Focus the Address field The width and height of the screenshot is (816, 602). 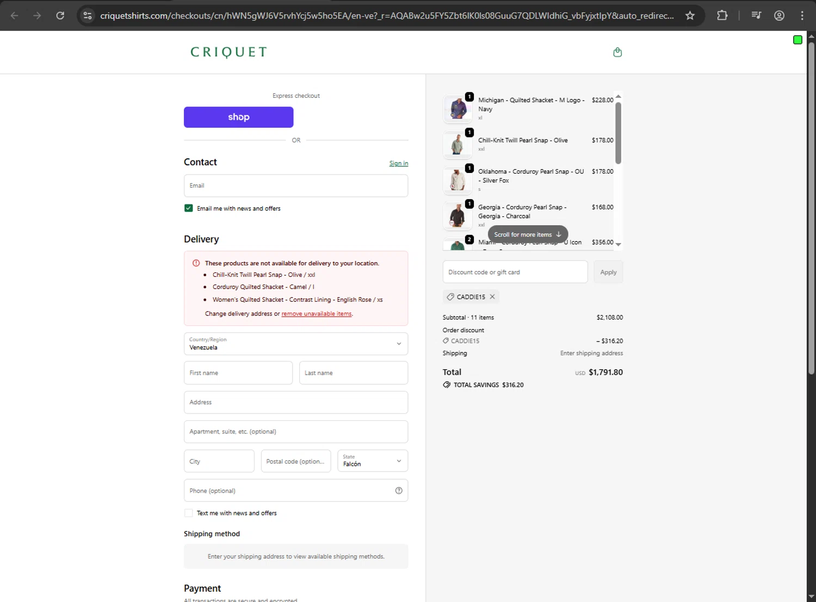click(x=296, y=402)
